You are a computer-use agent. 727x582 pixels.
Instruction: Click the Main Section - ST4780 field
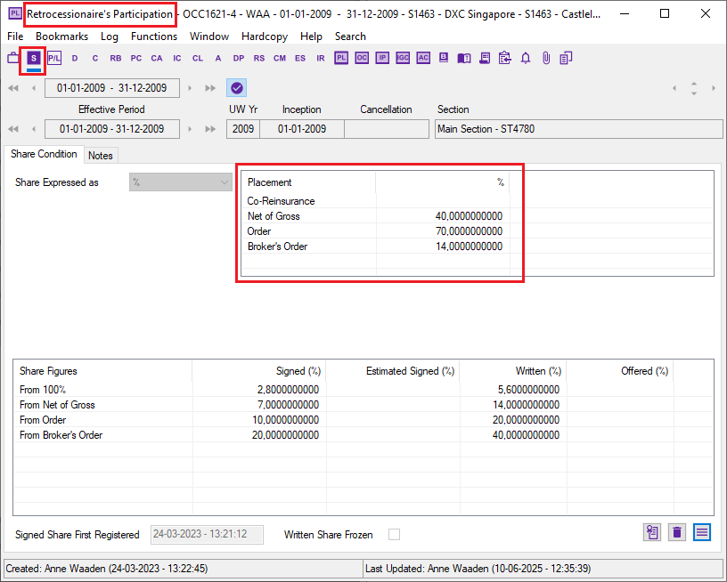578,129
